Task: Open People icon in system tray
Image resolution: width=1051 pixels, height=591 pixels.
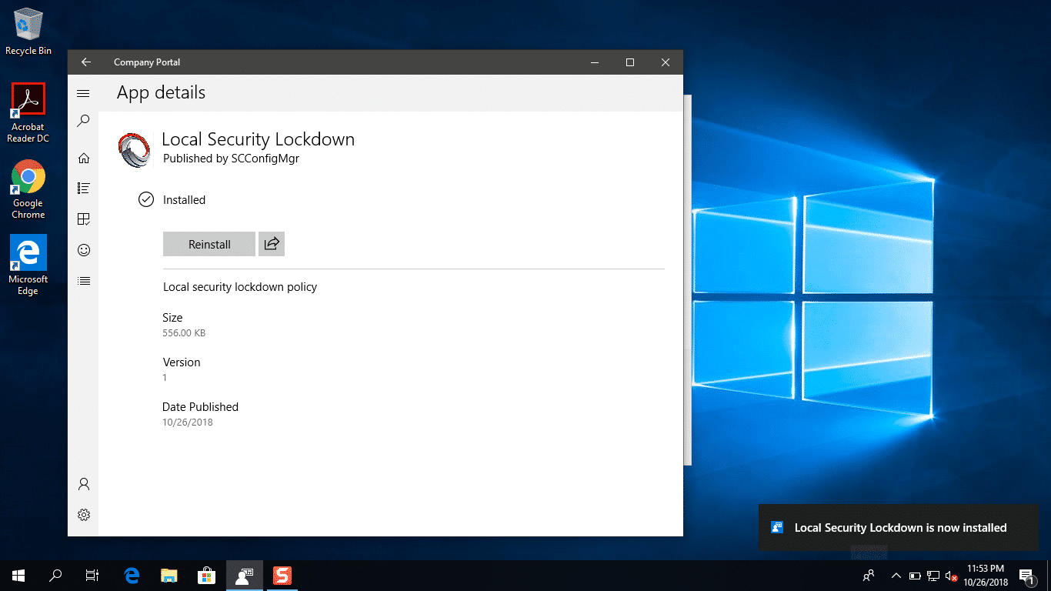Action: pos(869,575)
